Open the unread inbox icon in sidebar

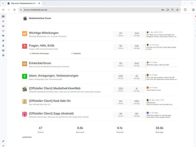pyautogui.click(x=3, y=26)
